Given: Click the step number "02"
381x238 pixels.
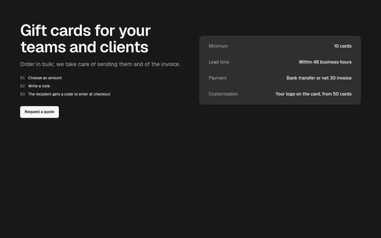Looking at the screenshot, I should click(22, 86).
